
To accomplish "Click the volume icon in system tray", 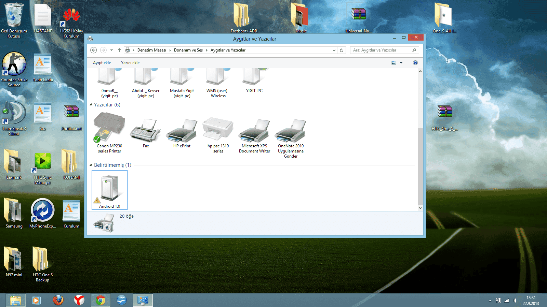I will (x=515, y=301).
